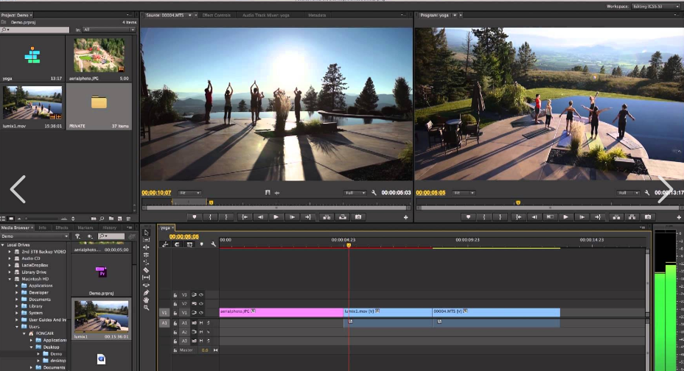Select the aerialphoto.JPG thumbnail in Project panel

click(98, 55)
